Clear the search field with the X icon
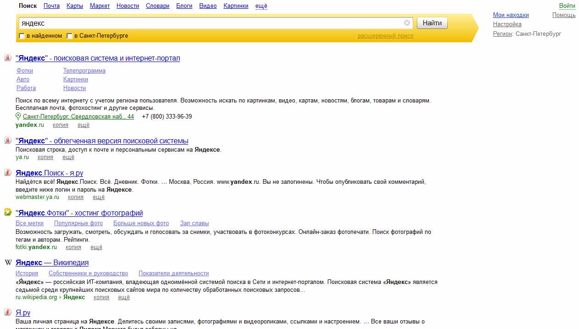Image resolution: width=579 pixels, height=329 pixels. coord(407,23)
